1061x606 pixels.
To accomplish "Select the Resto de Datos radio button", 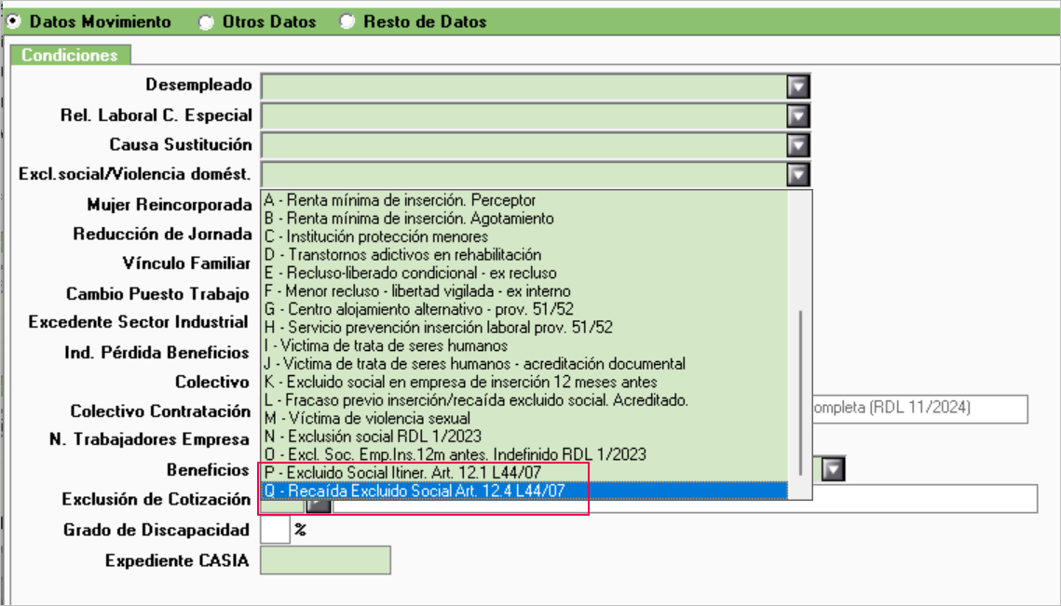I will pos(347,21).
